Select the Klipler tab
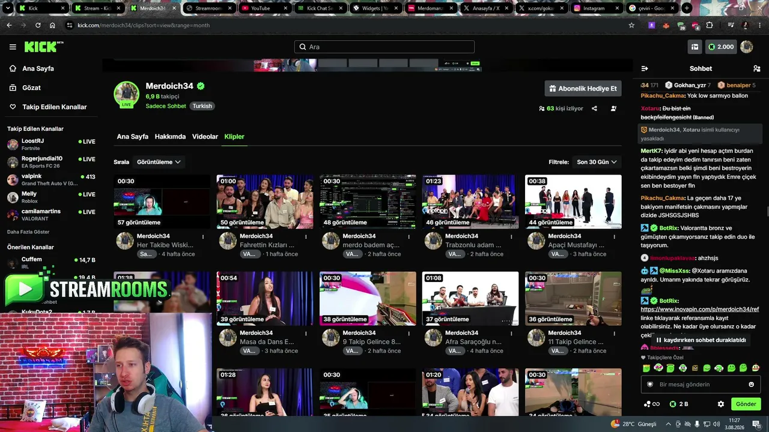This screenshot has height=432, width=769. coord(234,137)
